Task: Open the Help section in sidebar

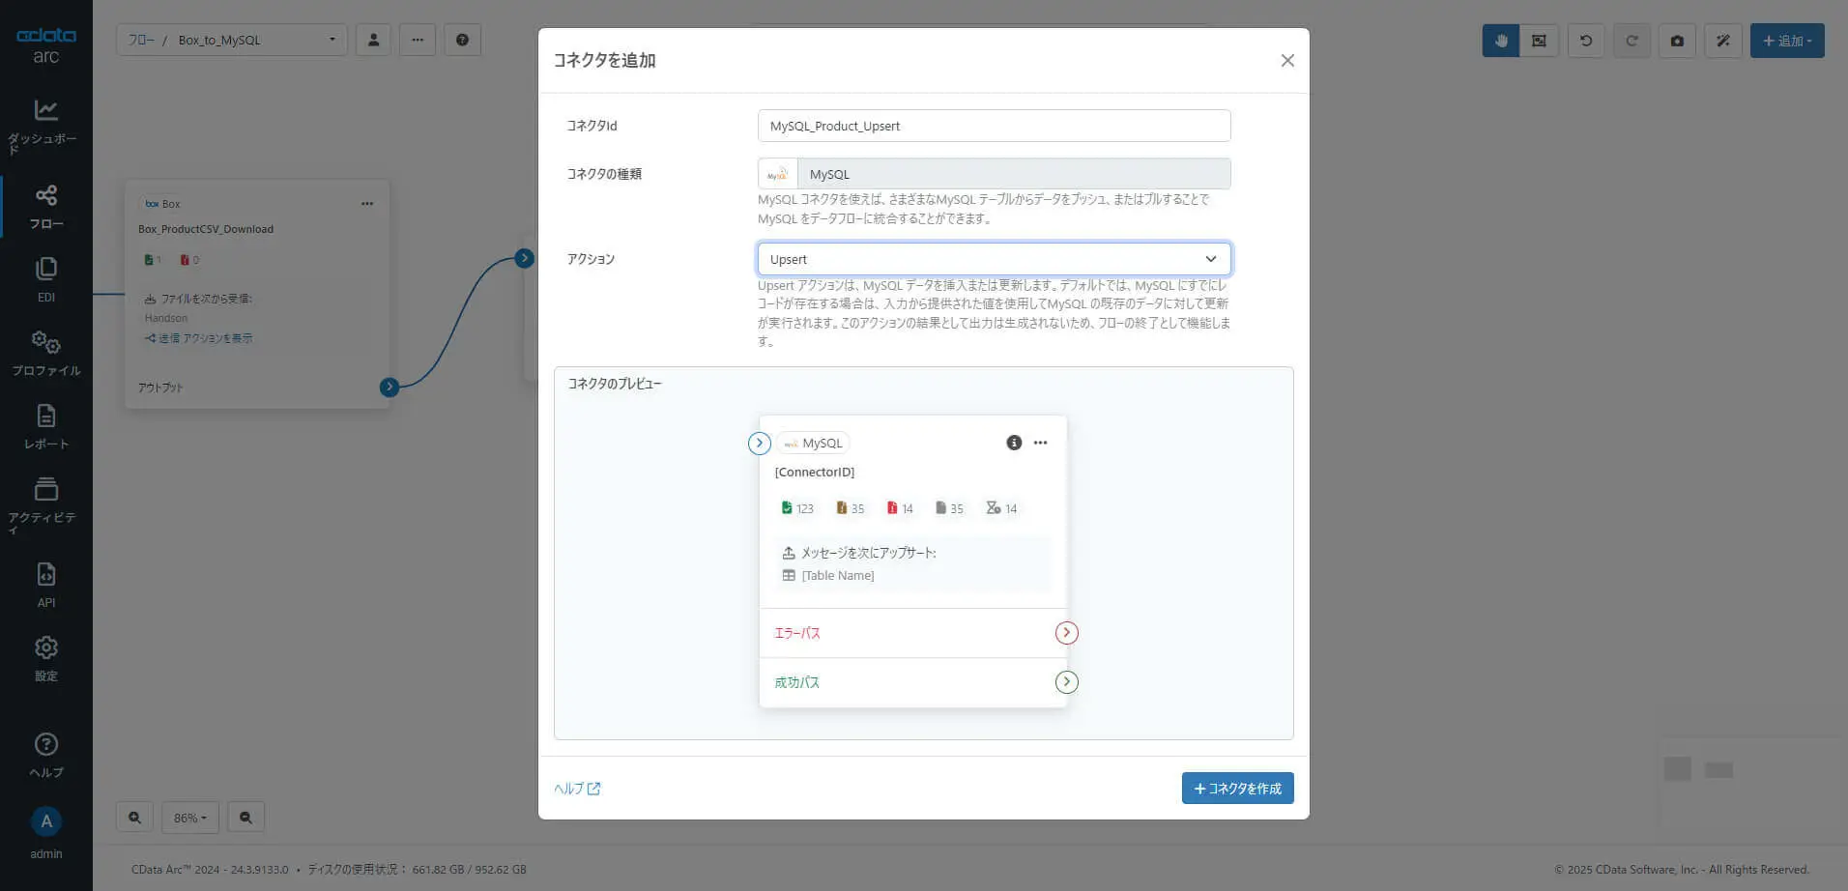Action: click(x=45, y=756)
